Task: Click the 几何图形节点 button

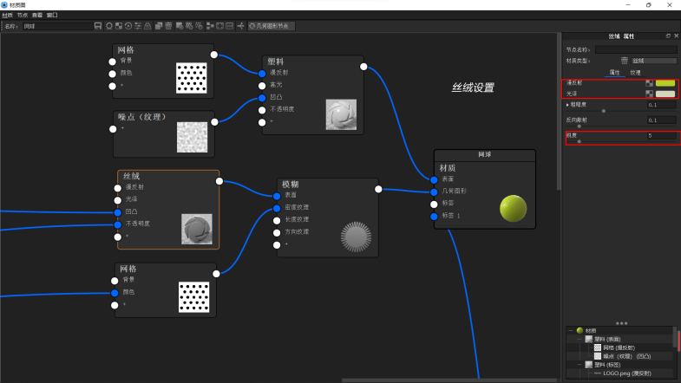Action: click(272, 26)
